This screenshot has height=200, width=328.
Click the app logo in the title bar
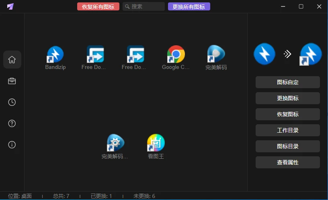pos(10,6)
